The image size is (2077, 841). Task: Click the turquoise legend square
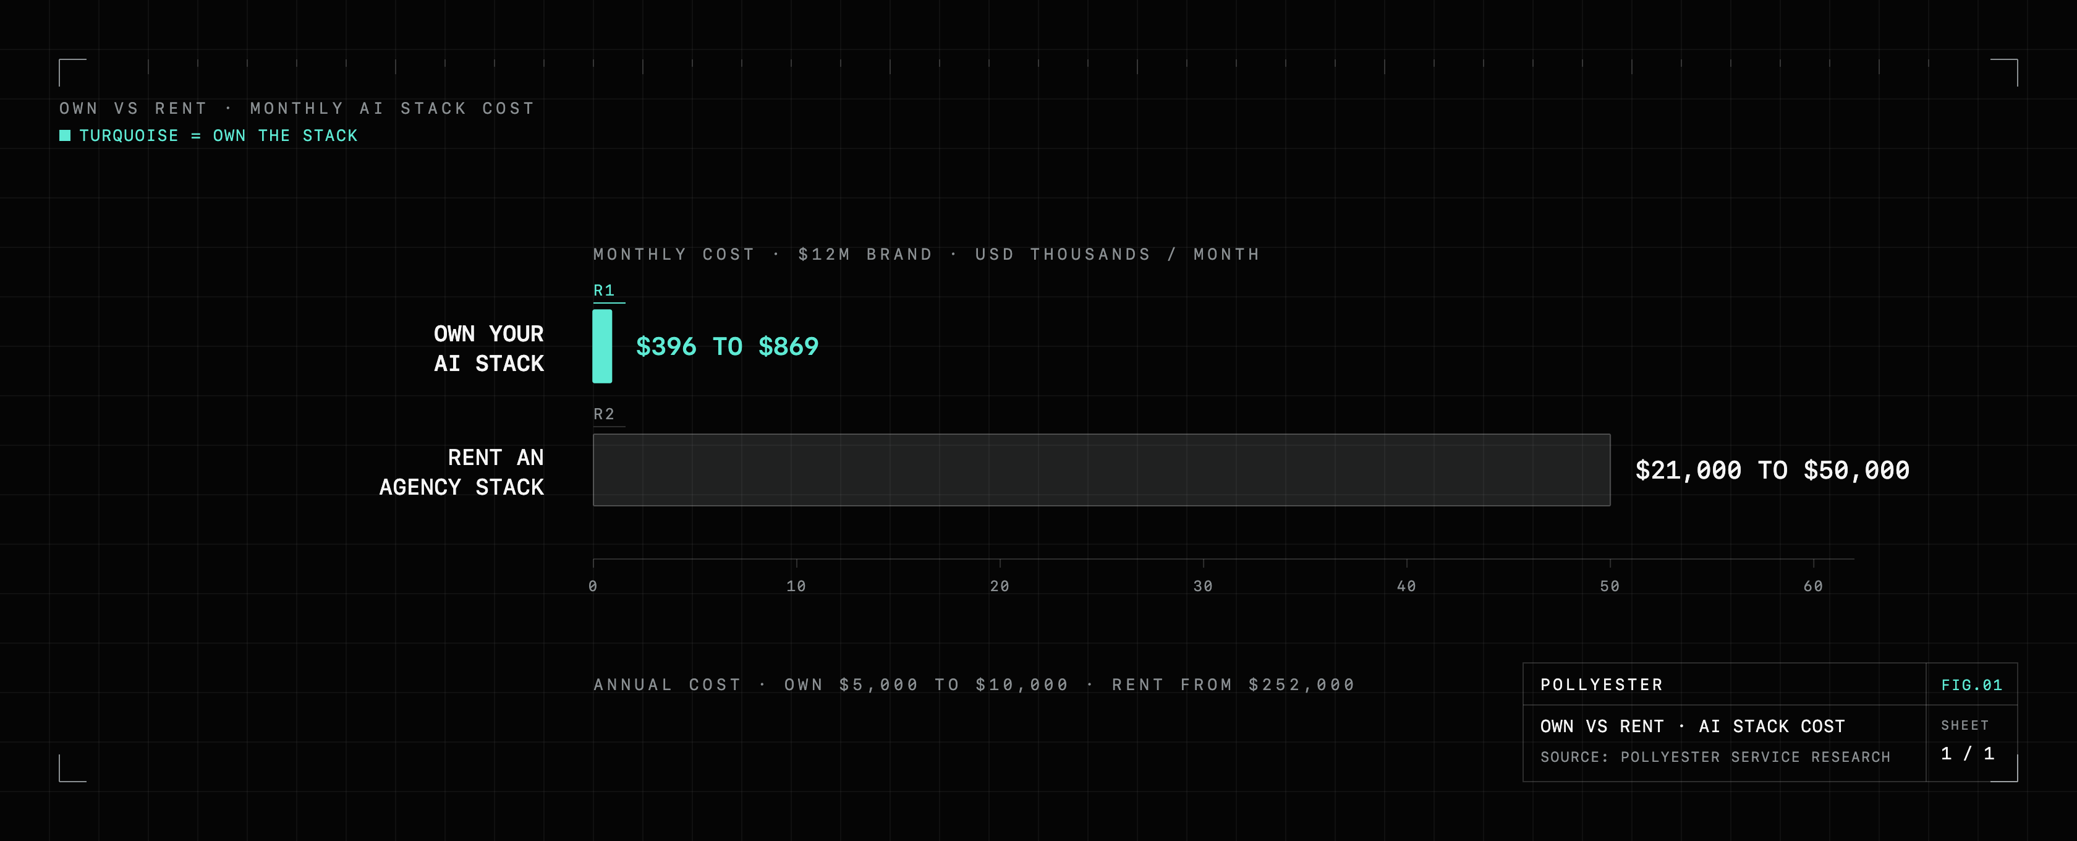tap(66, 135)
